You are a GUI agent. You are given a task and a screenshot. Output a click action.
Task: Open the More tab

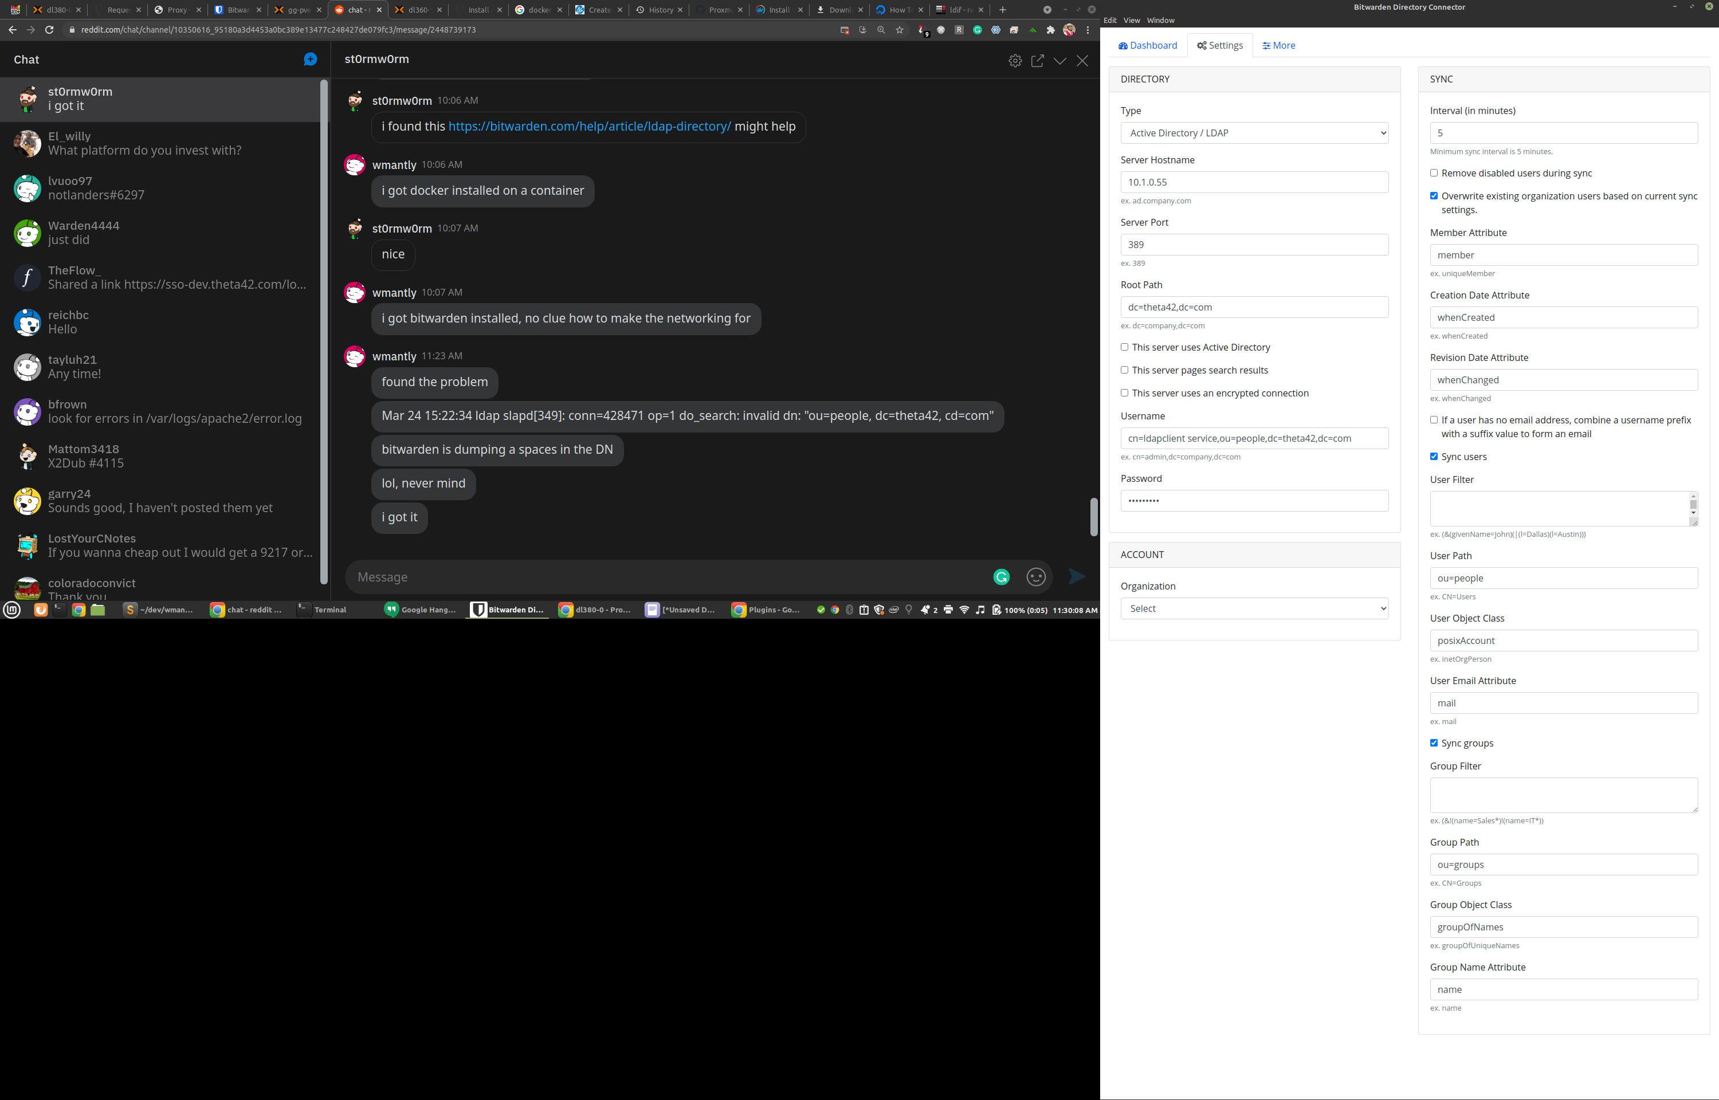(1278, 45)
